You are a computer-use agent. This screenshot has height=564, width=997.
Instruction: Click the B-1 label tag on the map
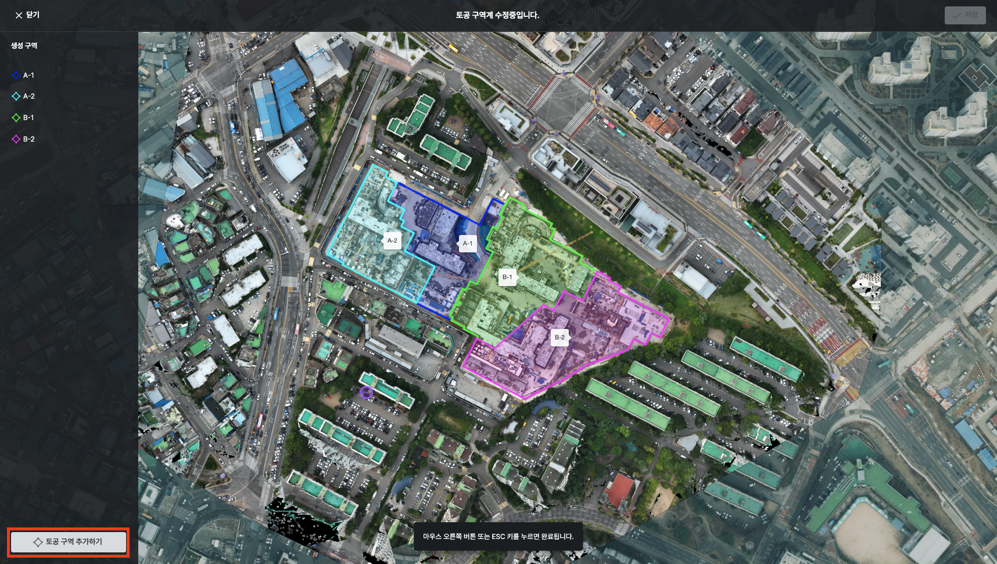507,277
